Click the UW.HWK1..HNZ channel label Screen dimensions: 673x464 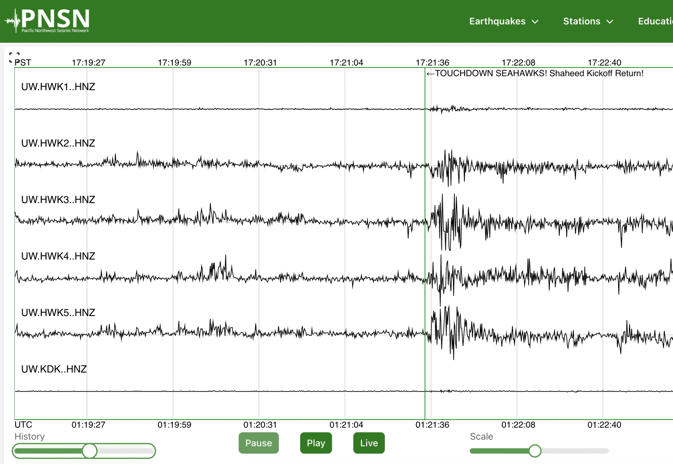coord(58,87)
